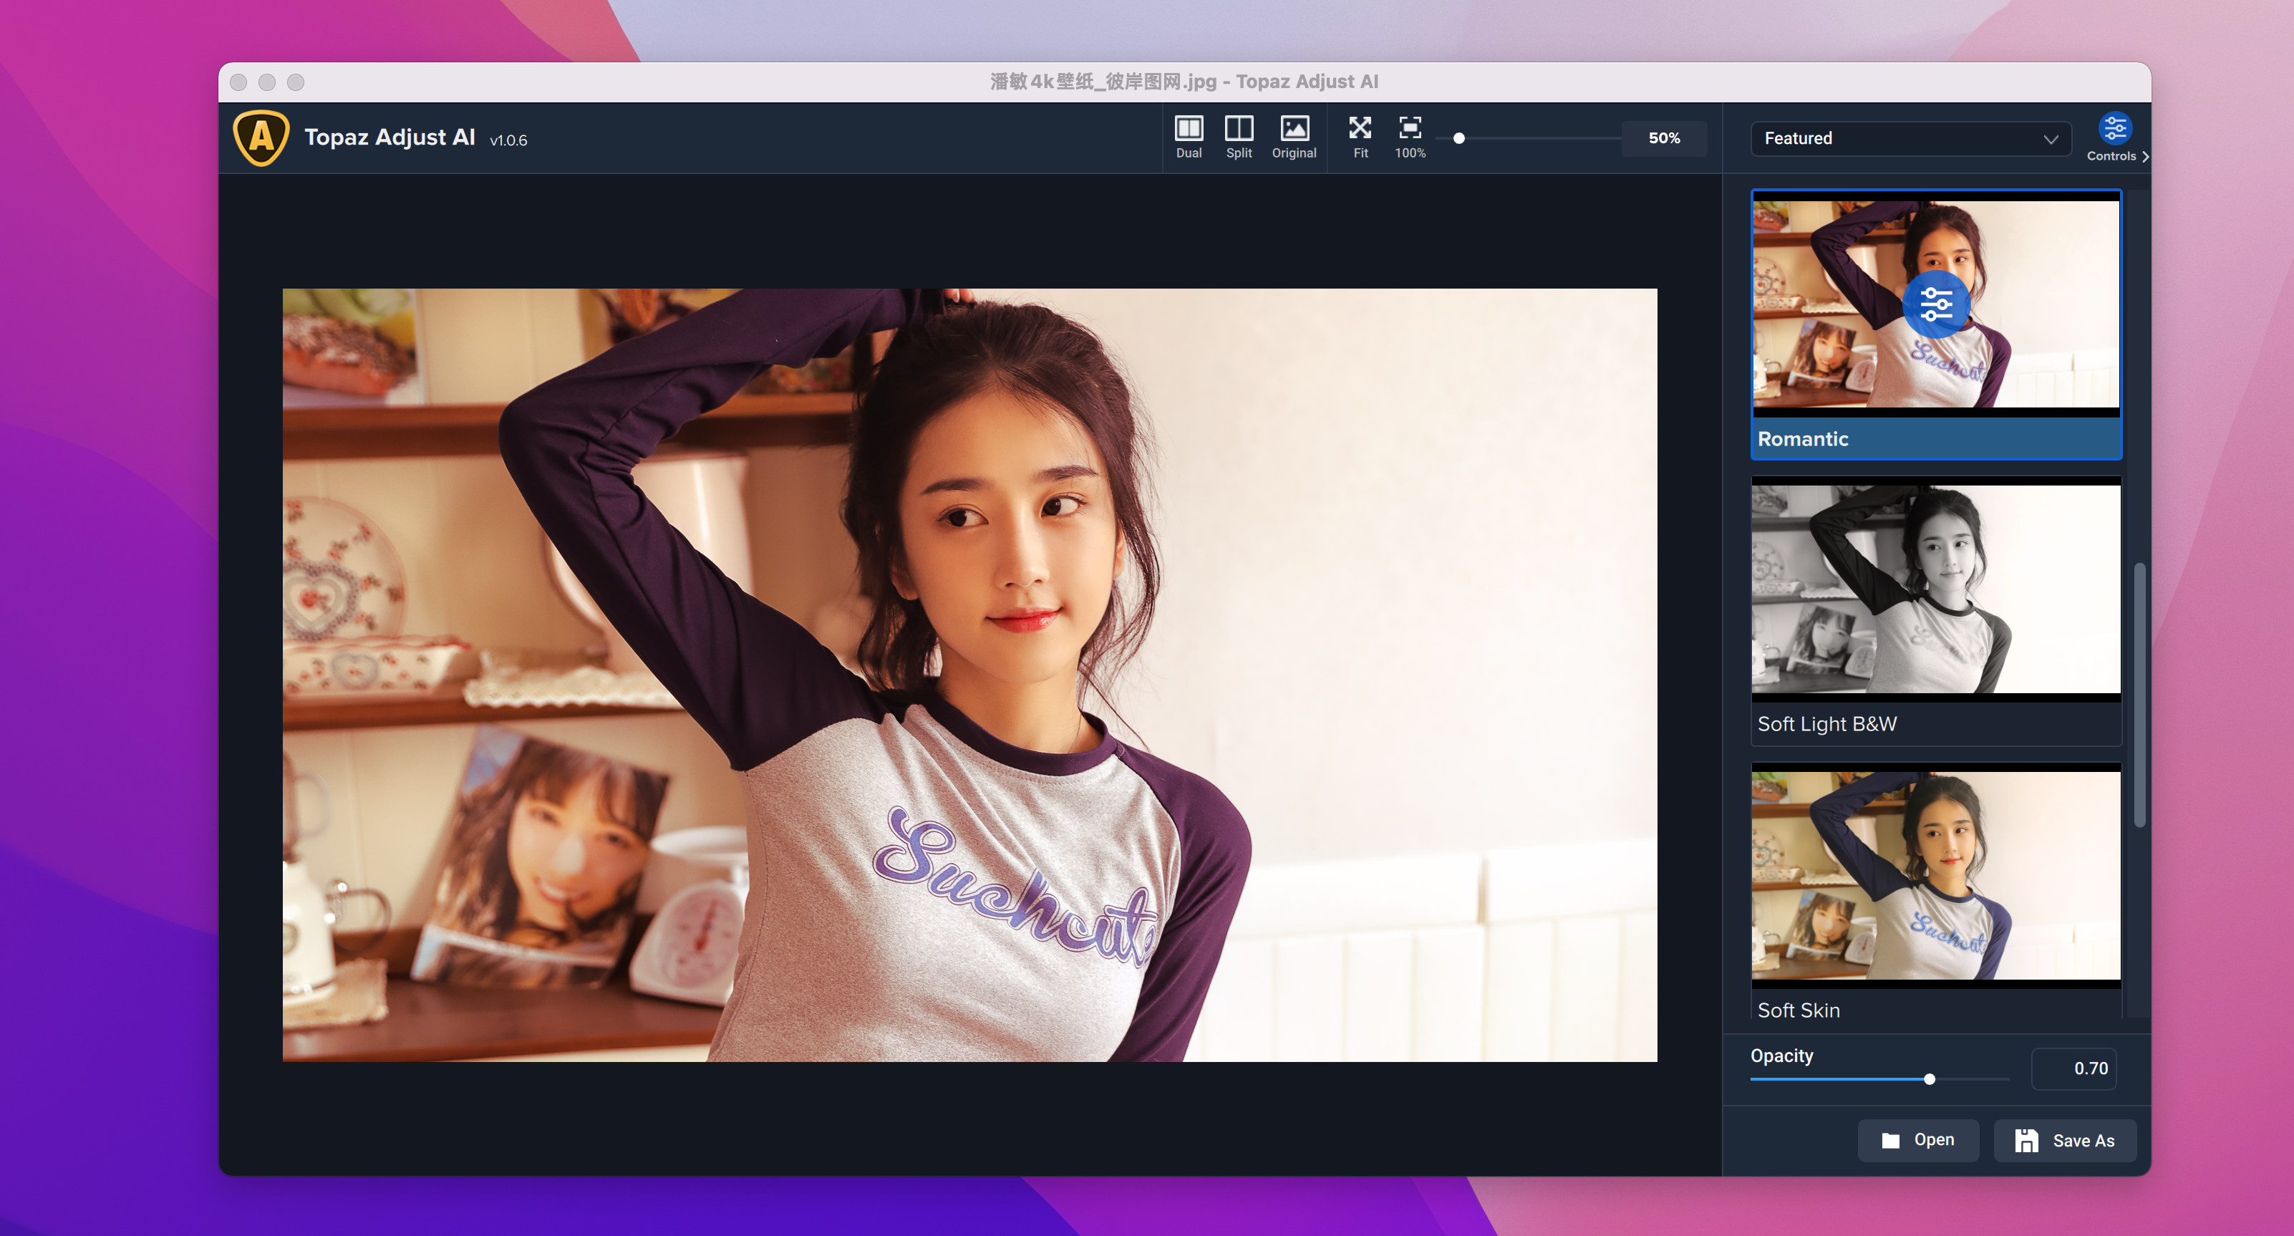Click the Open button
Screen dimensions: 2294x1236
1917,1139
